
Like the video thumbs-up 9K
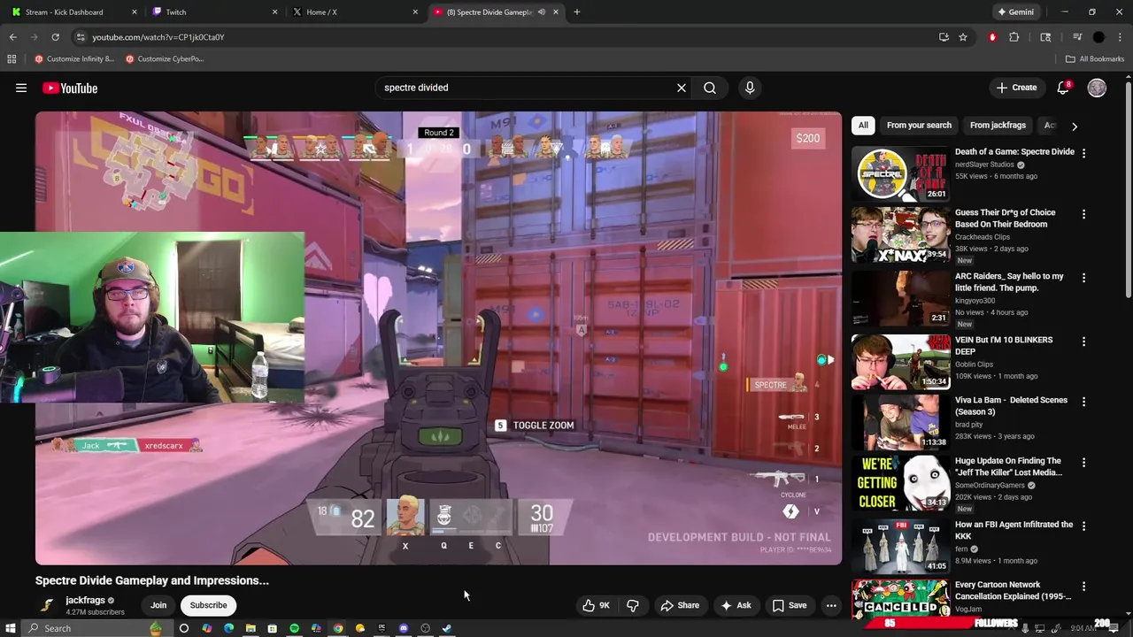(596, 605)
